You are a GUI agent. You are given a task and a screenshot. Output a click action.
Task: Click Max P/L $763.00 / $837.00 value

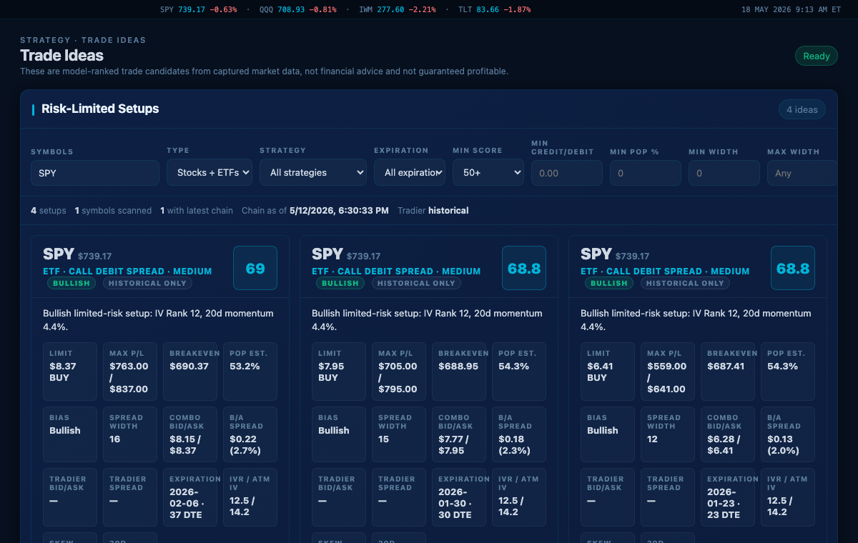pyautogui.click(x=129, y=377)
